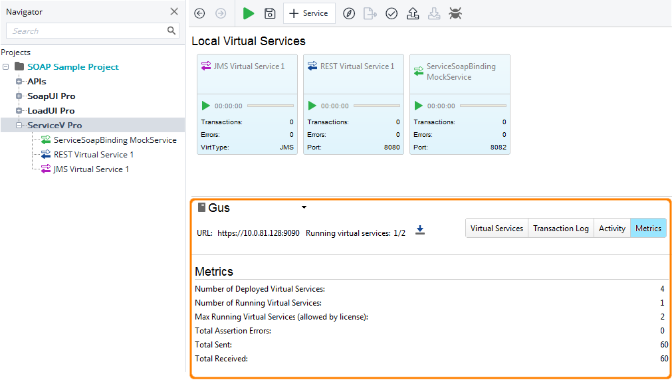Click the Max Running Virtual Services row

pos(430,317)
